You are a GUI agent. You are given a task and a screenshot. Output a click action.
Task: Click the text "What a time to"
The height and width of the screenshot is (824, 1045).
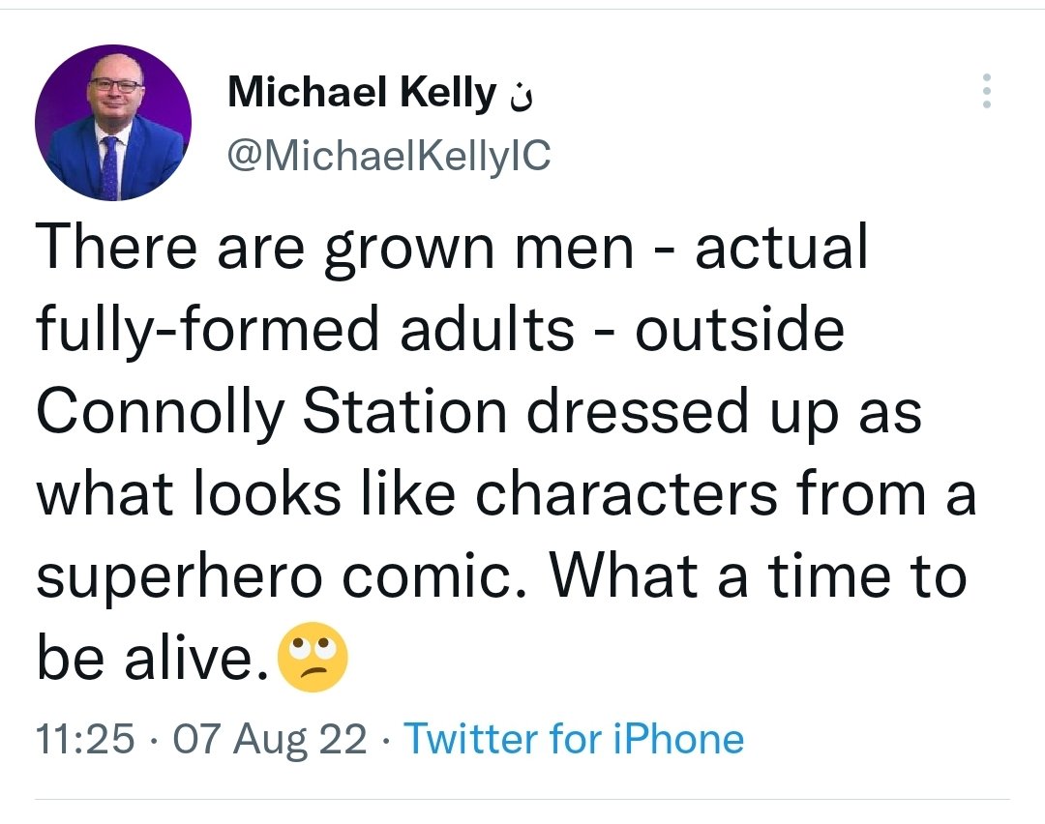(x=758, y=577)
